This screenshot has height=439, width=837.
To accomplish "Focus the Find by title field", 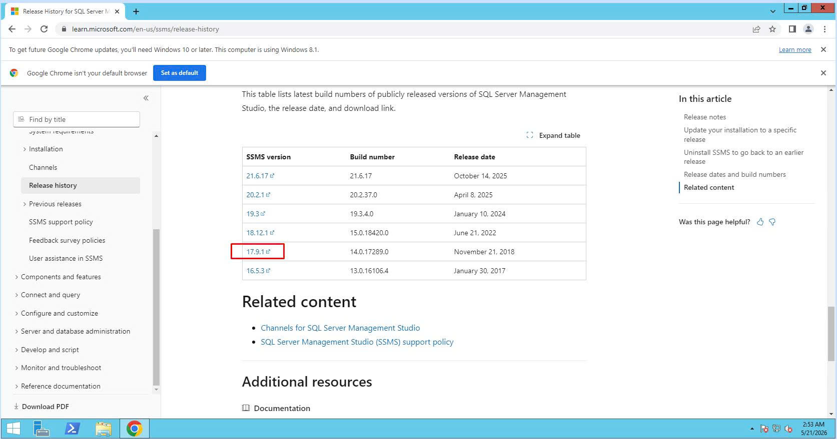I will tap(77, 119).
